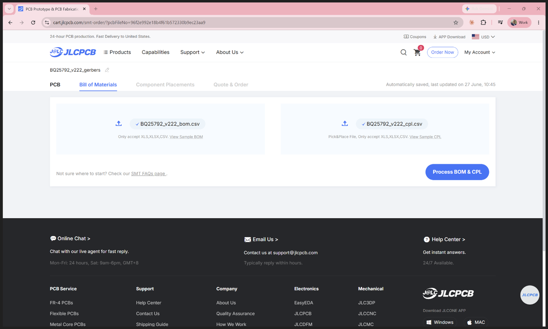Open the Quality Assurance footer link
548x329 pixels.
click(236, 314)
